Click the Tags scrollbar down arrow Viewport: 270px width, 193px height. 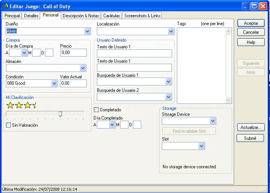tap(228, 100)
